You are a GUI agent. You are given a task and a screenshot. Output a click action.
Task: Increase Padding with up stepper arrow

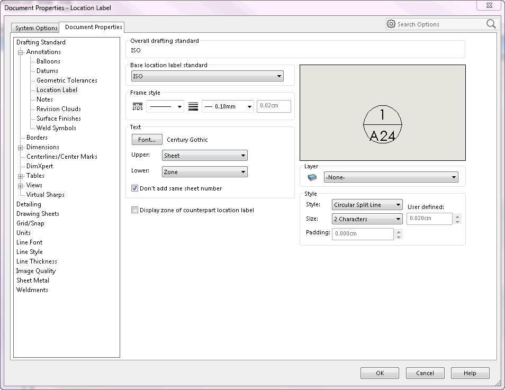pyautogui.click(x=399, y=232)
